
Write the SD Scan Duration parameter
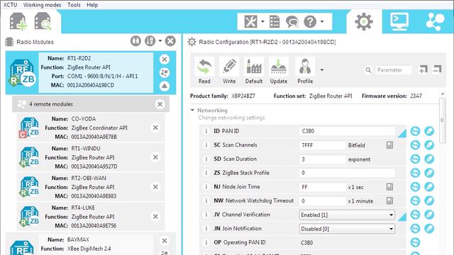tap(429, 159)
